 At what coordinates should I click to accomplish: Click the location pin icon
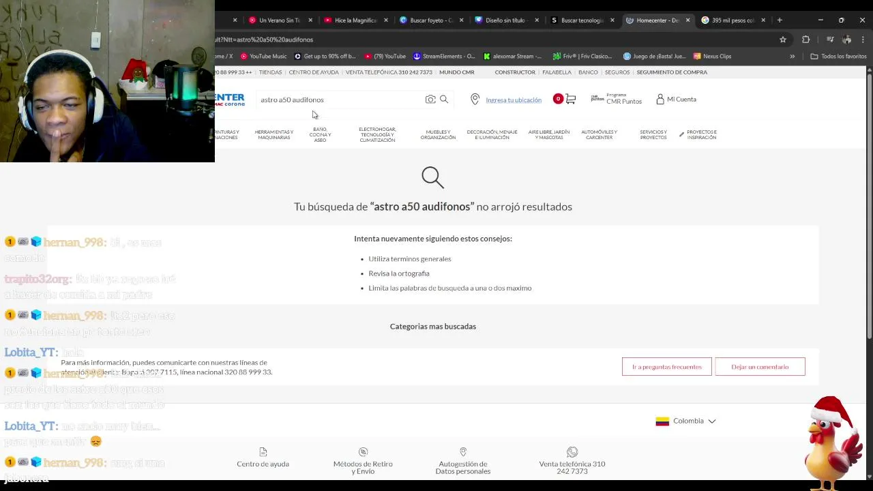475,100
